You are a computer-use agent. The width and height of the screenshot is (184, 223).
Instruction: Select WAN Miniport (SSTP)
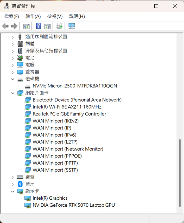(55, 170)
